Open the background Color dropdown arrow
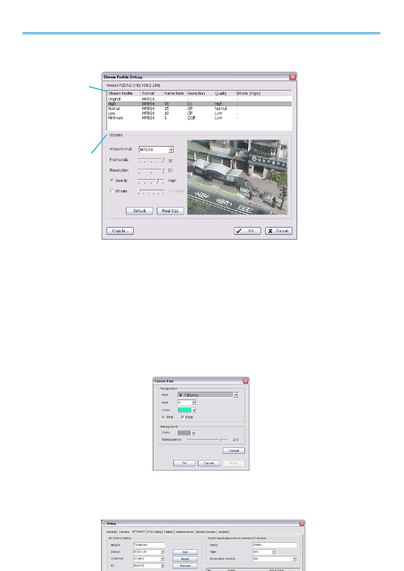Viewport: 404px width, 571px height. click(193, 433)
